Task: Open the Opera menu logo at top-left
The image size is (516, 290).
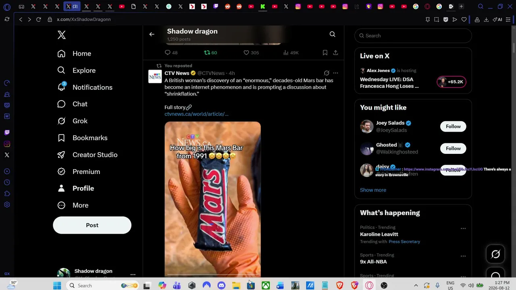Action: click(7, 7)
